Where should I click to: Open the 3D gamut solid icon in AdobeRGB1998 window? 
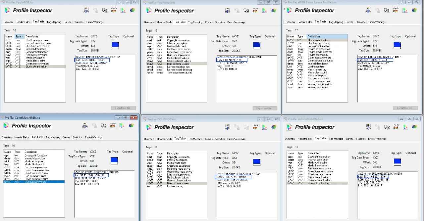(x=414, y=127)
